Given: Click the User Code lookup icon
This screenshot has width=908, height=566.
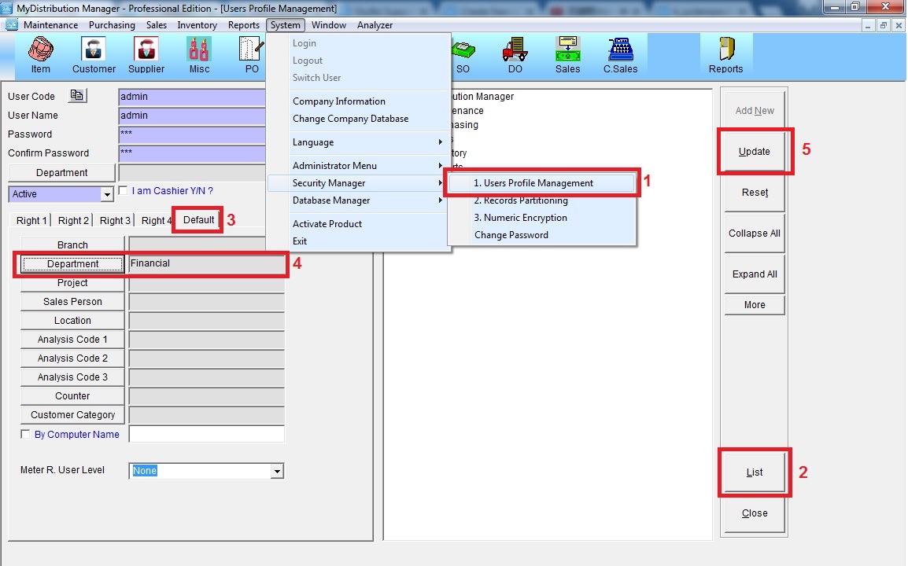Looking at the screenshot, I should click(x=77, y=96).
